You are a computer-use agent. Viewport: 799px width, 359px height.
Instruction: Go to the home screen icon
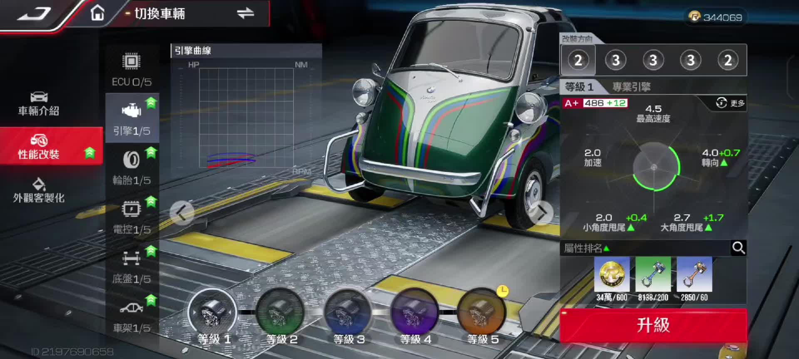point(97,13)
